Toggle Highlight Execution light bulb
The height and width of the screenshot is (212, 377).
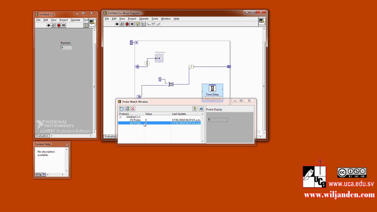(x=138, y=24)
